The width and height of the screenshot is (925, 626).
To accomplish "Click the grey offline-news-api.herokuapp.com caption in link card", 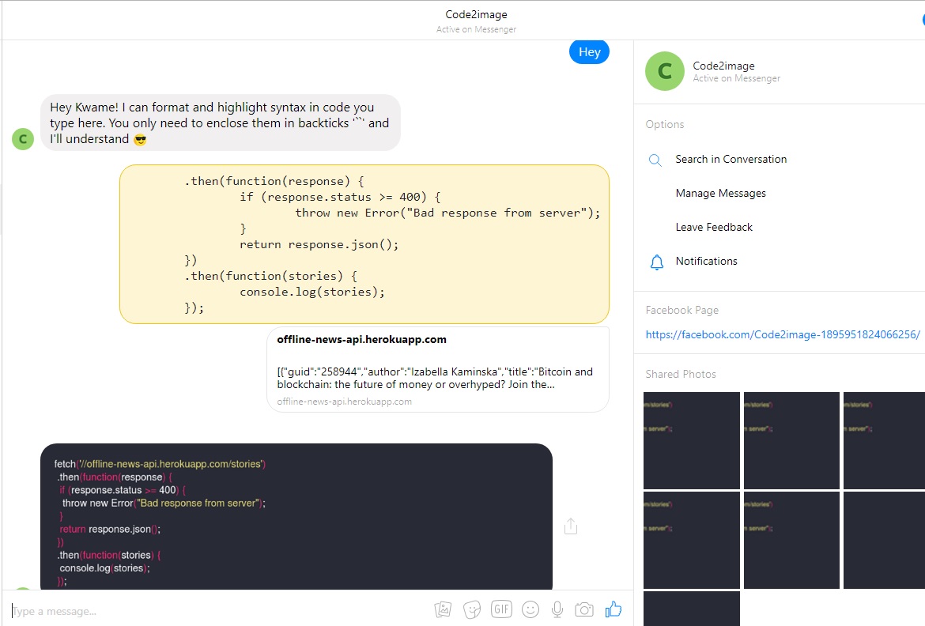I will [x=345, y=402].
